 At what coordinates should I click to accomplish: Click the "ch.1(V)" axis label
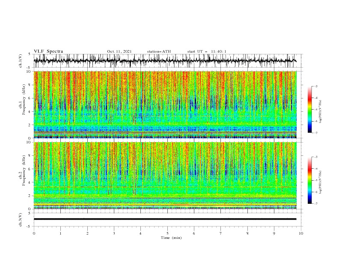click(x=21, y=61)
